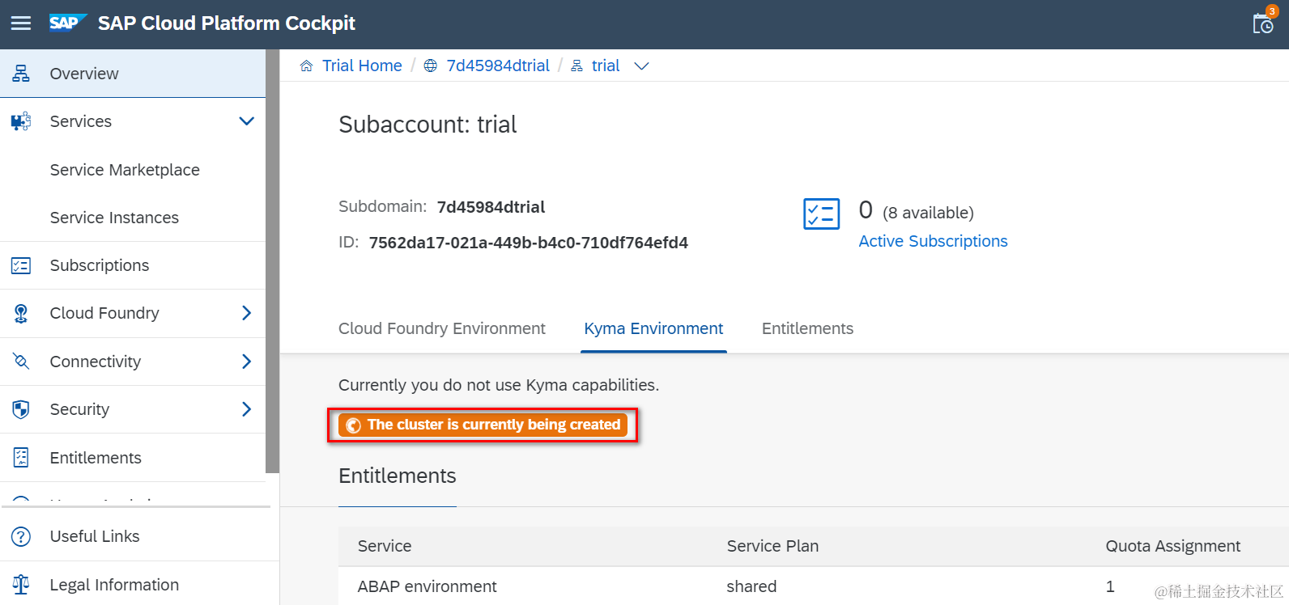Switch to the Cloud Foundry Environment tab
This screenshot has width=1289, height=605.
click(x=441, y=328)
